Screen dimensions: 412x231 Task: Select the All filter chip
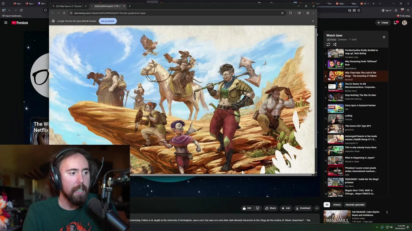[327, 205]
